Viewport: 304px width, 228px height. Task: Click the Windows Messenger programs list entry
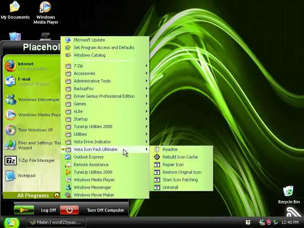coord(105,187)
